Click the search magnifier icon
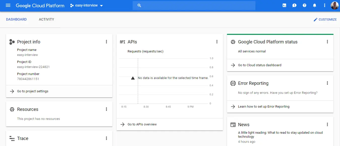The height and width of the screenshot is (146, 340). 139,6
